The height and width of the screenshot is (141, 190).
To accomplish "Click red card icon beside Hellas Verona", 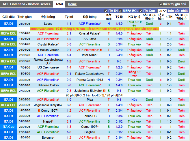I will click(38, 50).
